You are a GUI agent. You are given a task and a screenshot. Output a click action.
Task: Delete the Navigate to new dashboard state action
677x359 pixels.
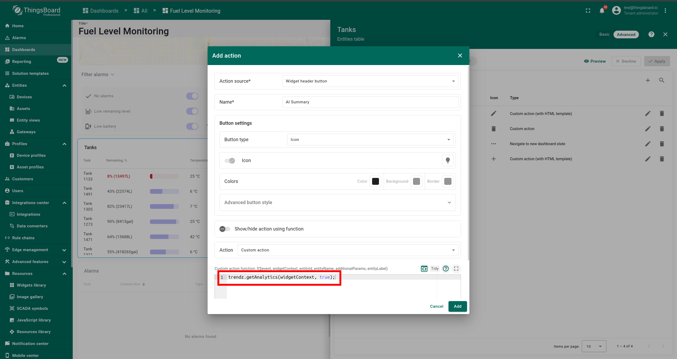[x=662, y=144]
